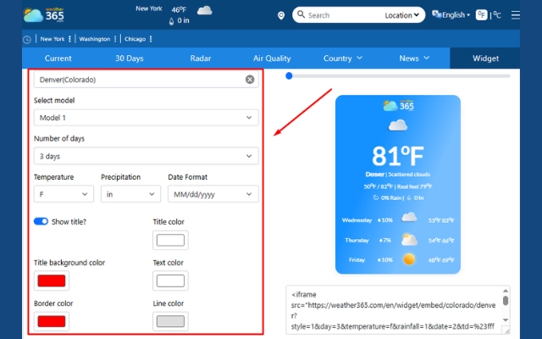Open the hamburger menu icon
Viewport: 542px width, 339px height.
coord(516,15)
